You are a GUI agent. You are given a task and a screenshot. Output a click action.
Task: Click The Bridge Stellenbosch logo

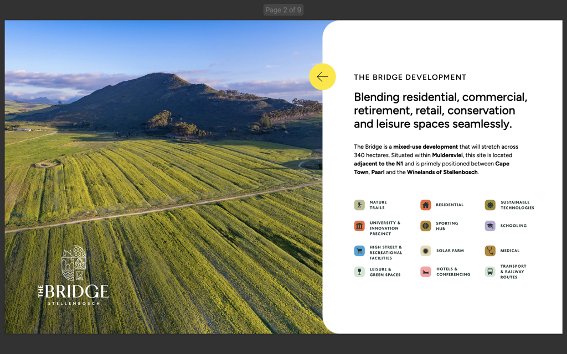pyautogui.click(x=74, y=277)
